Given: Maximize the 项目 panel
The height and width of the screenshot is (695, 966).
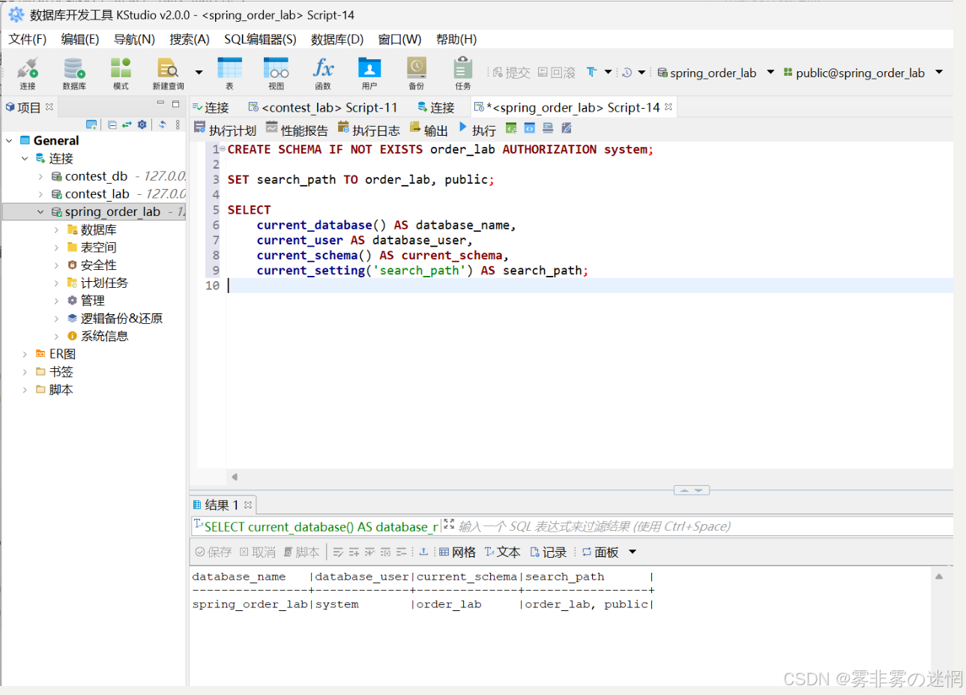Looking at the screenshot, I should pyautogui.click(x=176, y=104).
